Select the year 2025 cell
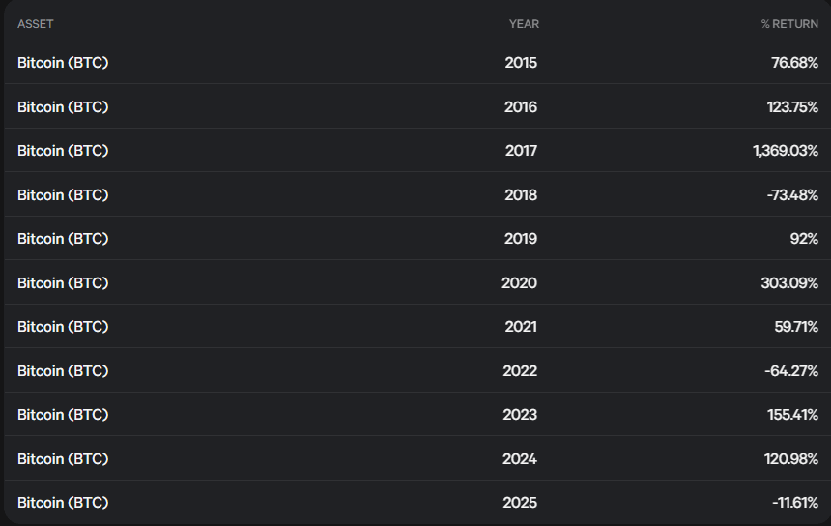The image size is (831, 526). pyautogui.click(x=520, y=503)
